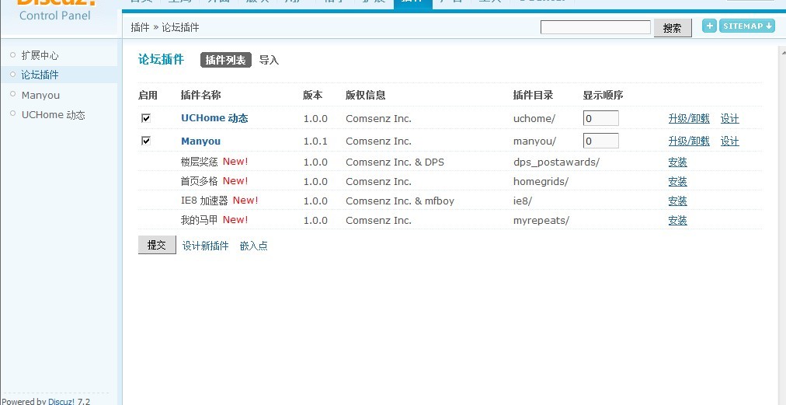786x405 pixels.
Task: Click the 插件名称 column header
Action: point(200,95)
